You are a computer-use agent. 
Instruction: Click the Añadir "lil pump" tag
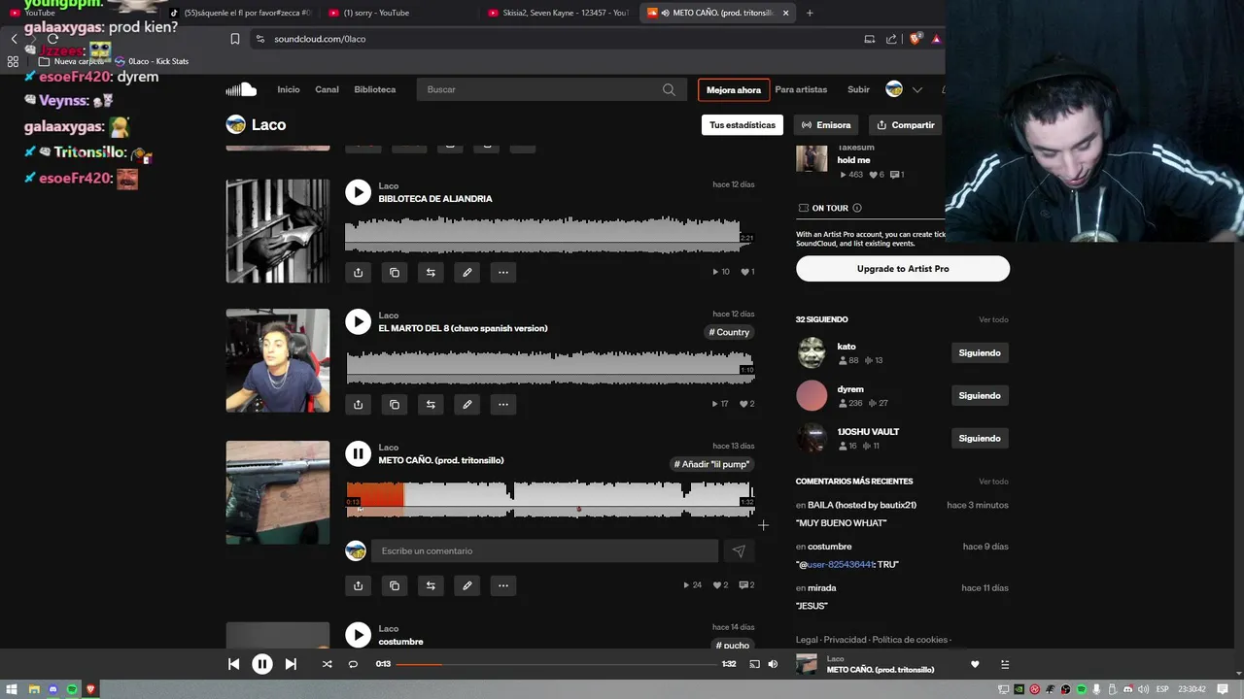pos(711,464)
